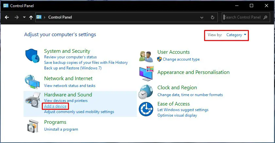The height and width of the screenshot is (143, 275).
Task: Click the Appearance and Personalisation monitor icon
Action: click(x=146, y=73)
